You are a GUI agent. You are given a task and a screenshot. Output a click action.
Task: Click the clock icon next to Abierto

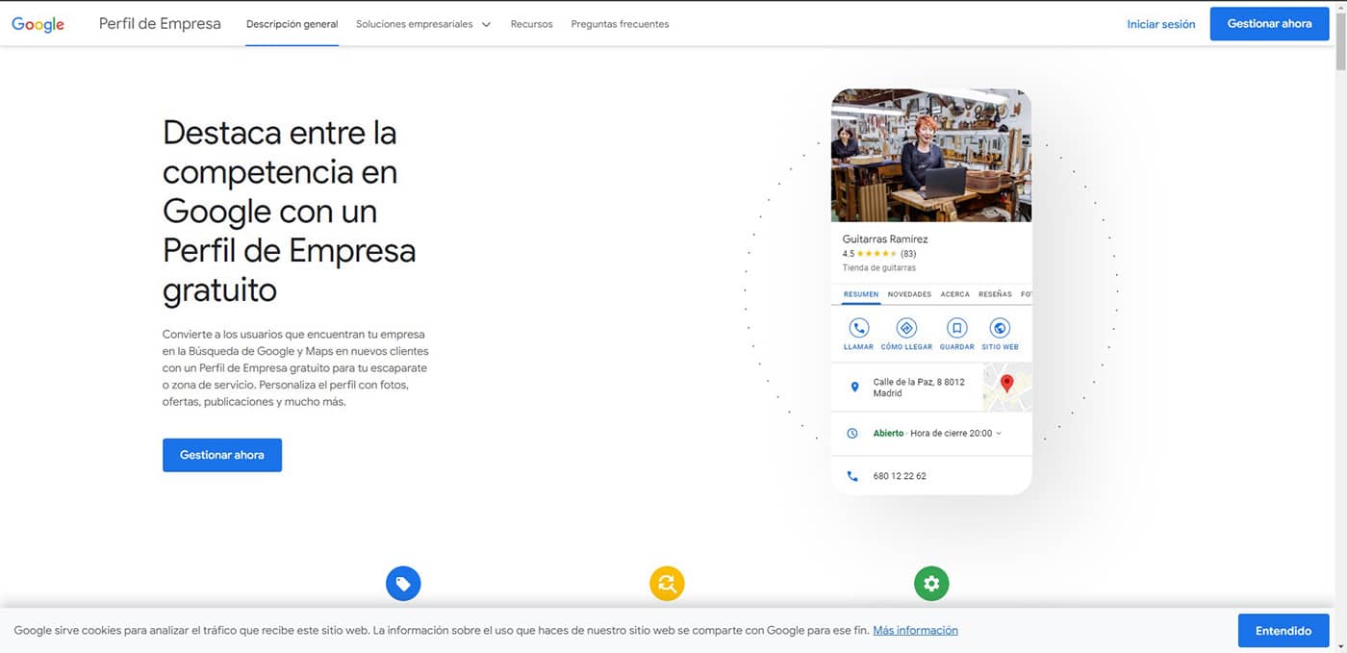(x=852, y=433)
